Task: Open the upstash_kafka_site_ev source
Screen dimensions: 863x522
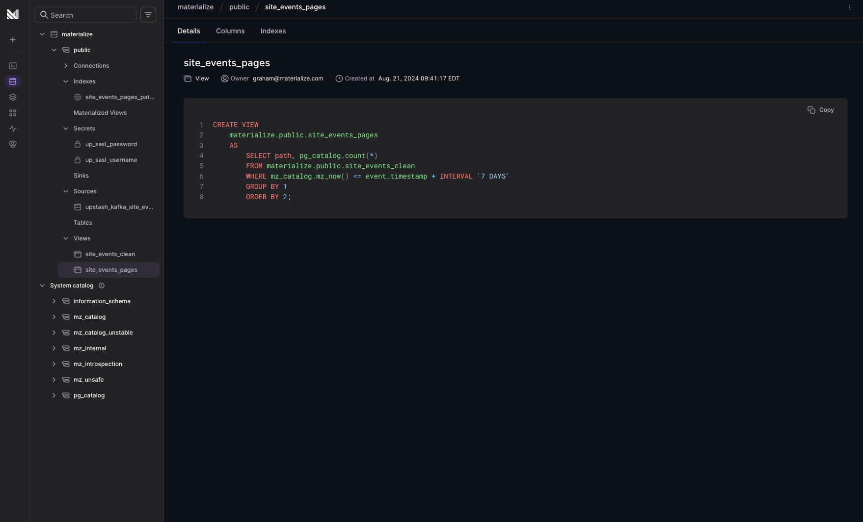Action: (x=119, y=207)
